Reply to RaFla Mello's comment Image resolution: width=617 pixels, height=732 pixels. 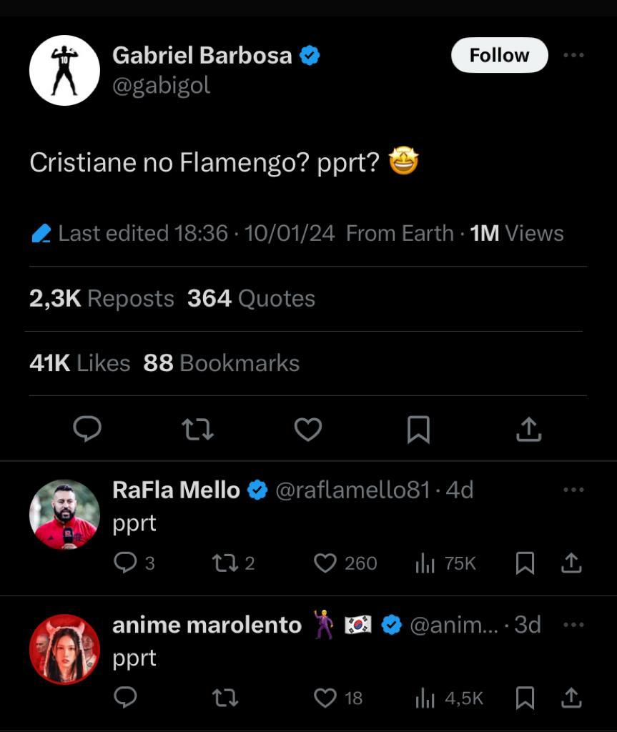click(x=126, y=563)
